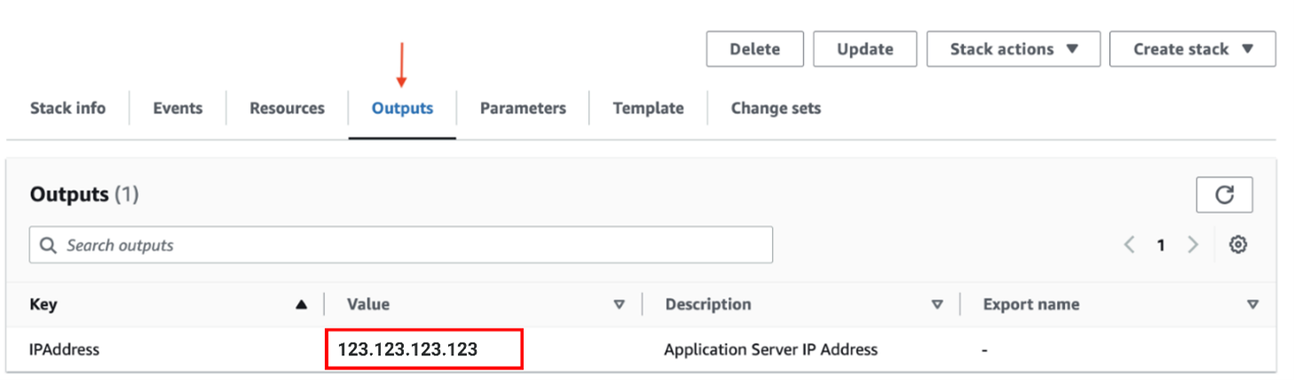Go to the previous outputs page

click(x=1129, y=245)
